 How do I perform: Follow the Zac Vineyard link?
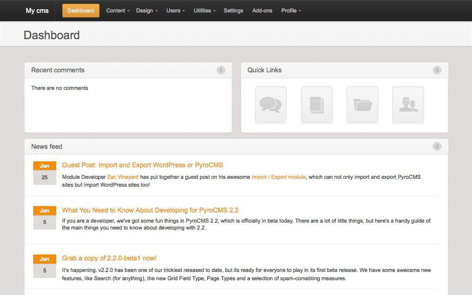coord(123,177)
